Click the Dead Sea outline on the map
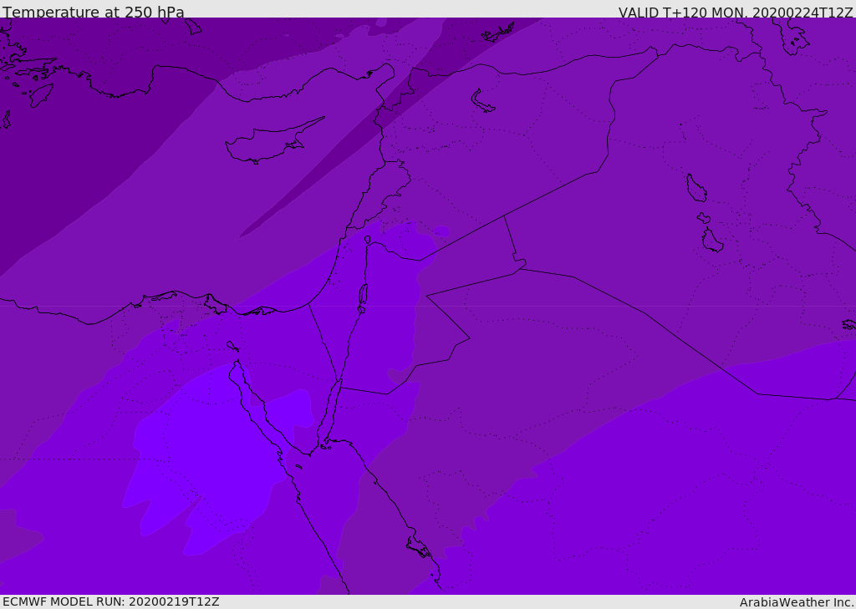This screenshot has height=609, width=856. pyautogui.click(x=363, y=298)
